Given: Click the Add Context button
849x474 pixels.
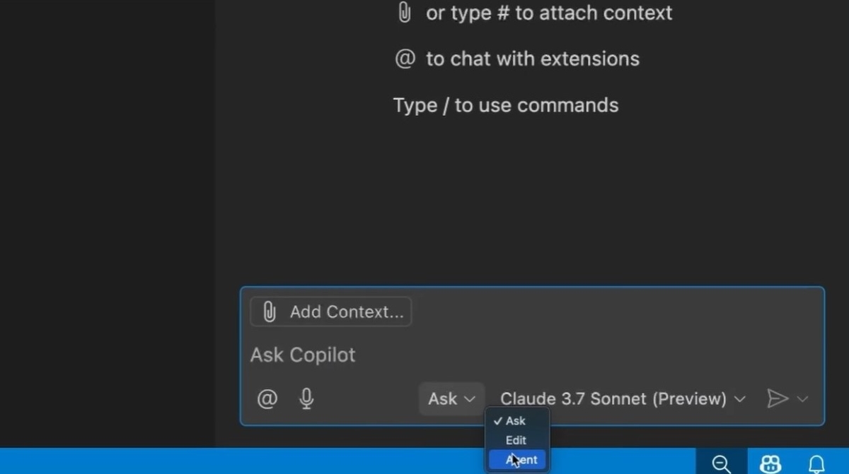Looking at the screenshot, I should pyautogui.click(x=331, y=312).
